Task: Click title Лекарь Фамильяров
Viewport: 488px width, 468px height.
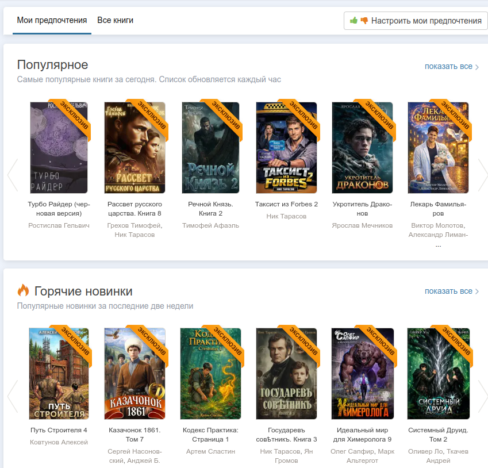Action: [438, 209]
